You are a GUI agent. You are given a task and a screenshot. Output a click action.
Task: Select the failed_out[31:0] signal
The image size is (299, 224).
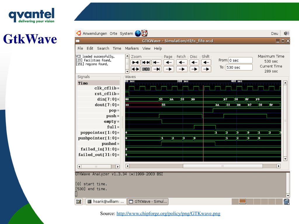pyautogui.click(x=99, y=155)
